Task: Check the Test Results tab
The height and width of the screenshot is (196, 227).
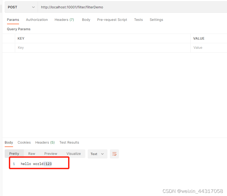Action: pos(69,142)
